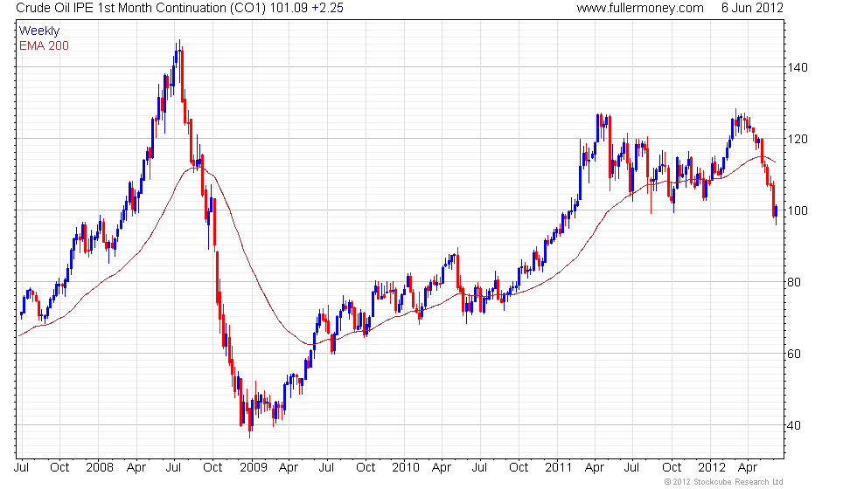Click the www.fullermoney.com text

click(640, 8)
